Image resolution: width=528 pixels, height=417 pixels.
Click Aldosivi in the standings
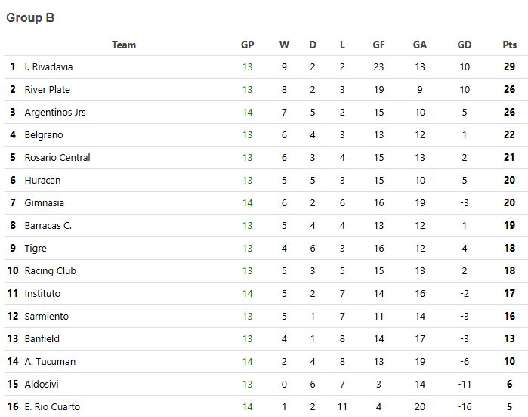(x=42, y=385)
